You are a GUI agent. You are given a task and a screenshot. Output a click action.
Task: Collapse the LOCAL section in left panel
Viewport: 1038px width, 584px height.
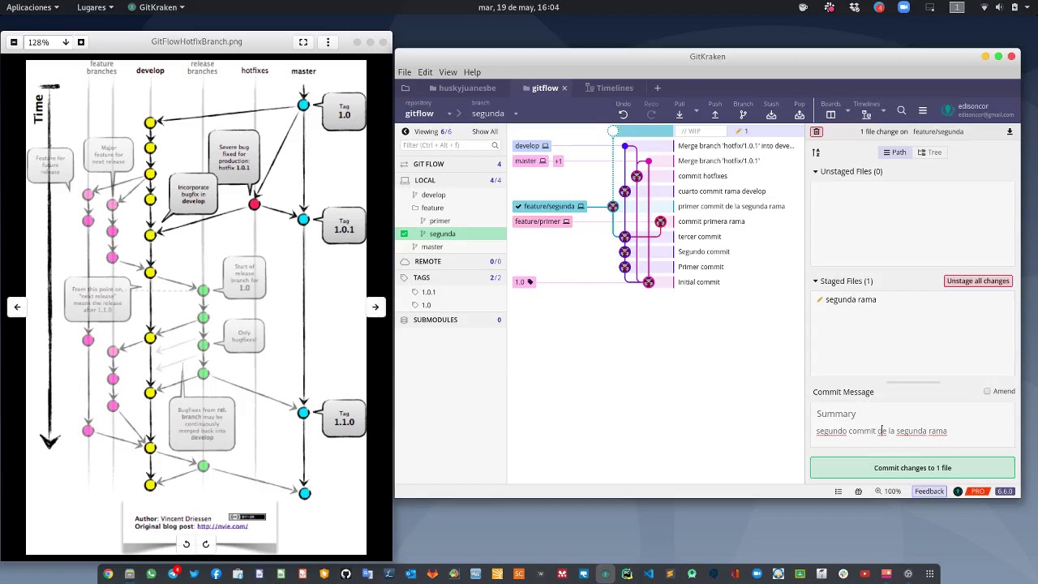coord(453,180)
